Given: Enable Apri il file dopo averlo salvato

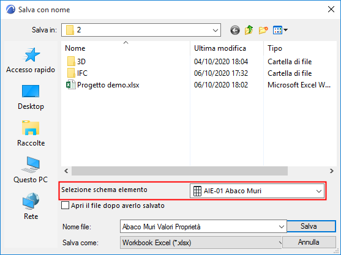Looking at the screenshot, I should click(x=65, y=205).
